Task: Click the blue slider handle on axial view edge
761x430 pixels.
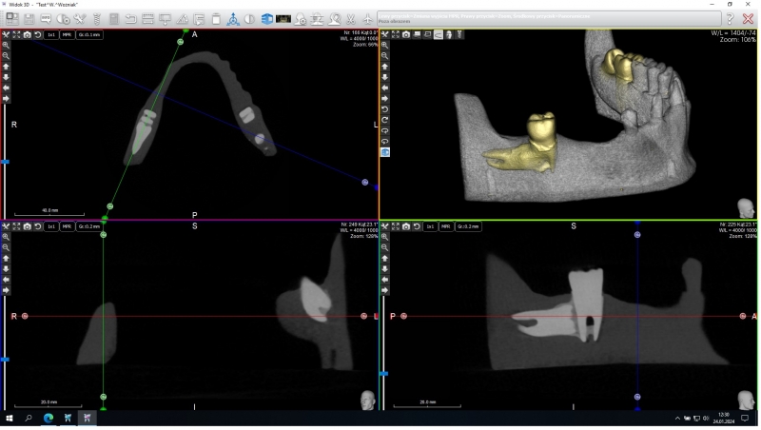Action: pyautogui.click(x=5, y=162)
